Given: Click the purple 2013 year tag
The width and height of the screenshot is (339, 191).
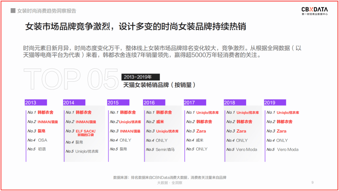Looking at the screenshot, I should pos(36,102).
